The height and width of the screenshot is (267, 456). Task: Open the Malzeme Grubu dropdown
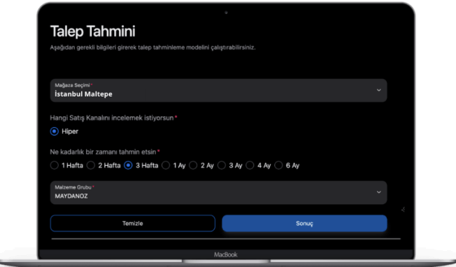coord(218,192)
